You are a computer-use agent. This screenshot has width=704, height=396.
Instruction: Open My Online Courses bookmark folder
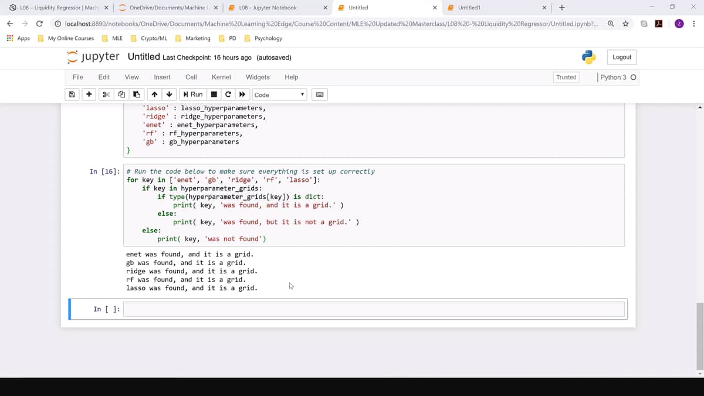65,38
